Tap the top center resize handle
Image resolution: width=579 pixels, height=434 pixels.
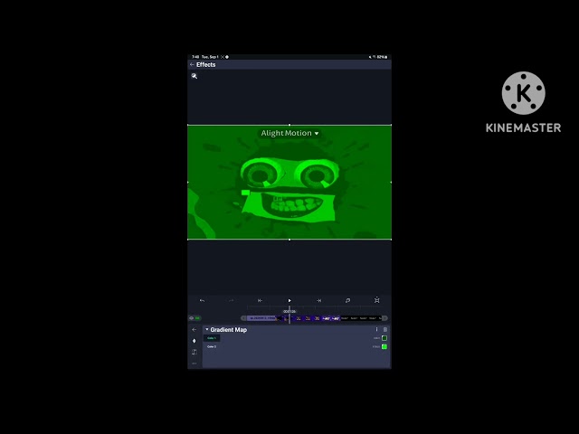pos(289,125)
